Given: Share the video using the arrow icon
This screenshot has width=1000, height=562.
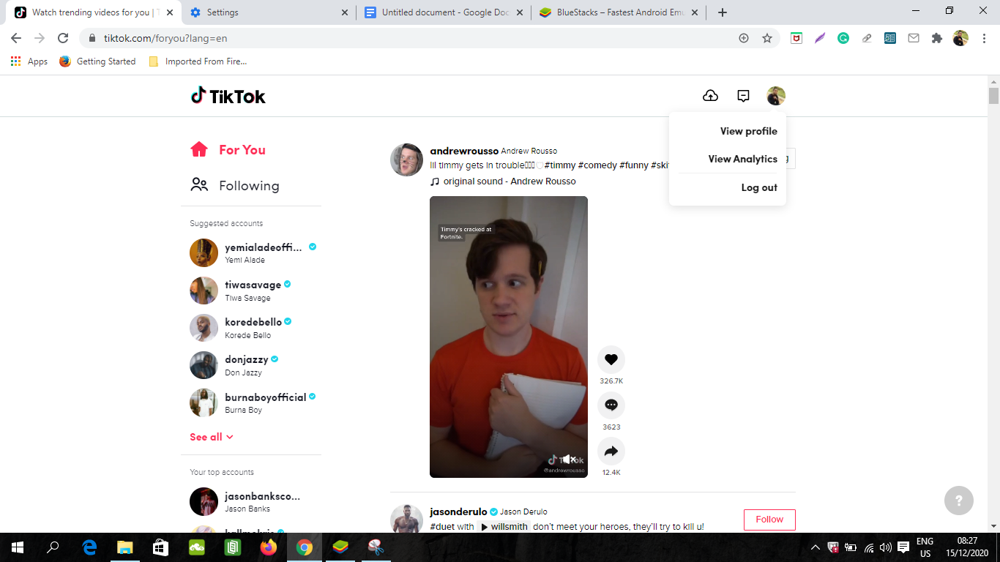Looking at the screenshot, I should click(611, 452).
